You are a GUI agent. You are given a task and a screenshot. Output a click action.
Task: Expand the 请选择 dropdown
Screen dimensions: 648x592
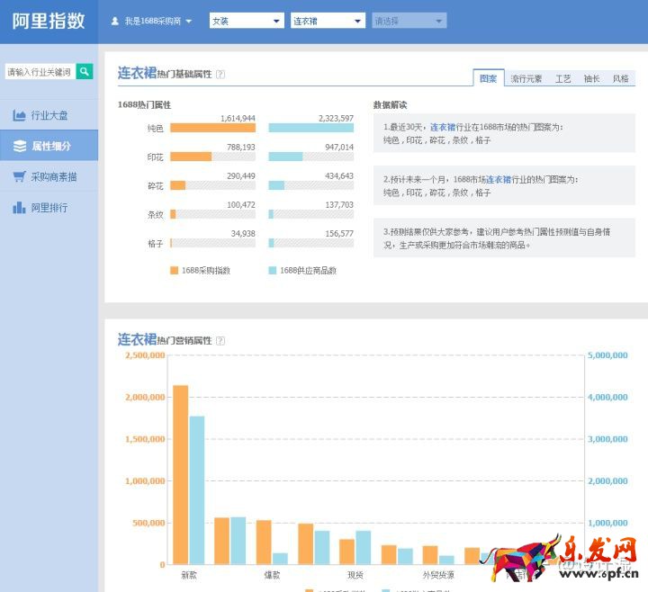click(438, 21)
